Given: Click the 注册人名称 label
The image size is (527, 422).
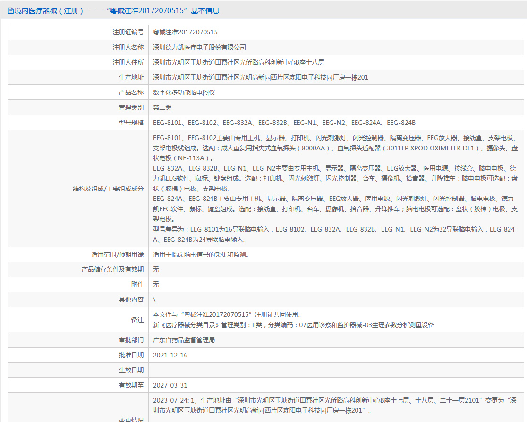Looking at the screenshot, I should 128,47.
